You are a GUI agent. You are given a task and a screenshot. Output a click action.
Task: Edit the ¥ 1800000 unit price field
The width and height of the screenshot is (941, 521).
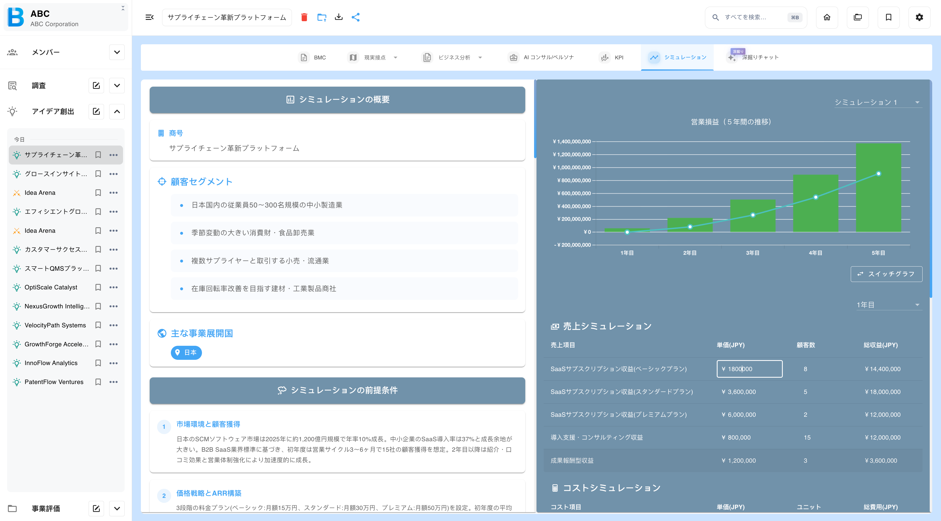[749, 369]
